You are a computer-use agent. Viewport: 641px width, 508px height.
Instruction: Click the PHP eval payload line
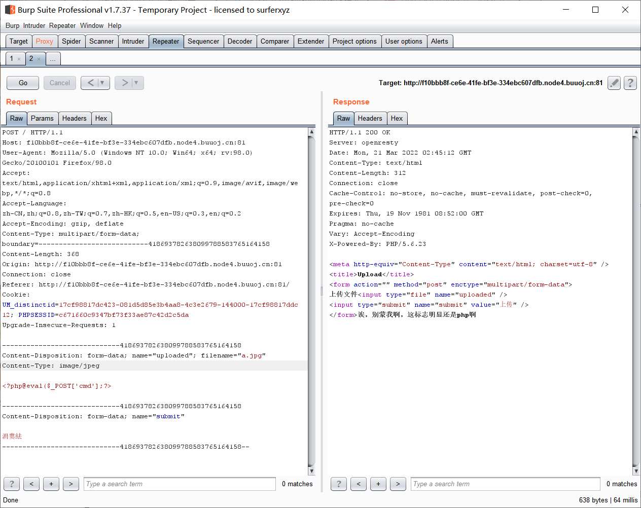[x=57, y=386]
